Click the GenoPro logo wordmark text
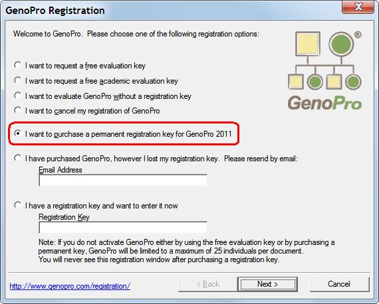The width and height of the screenshot is (379, 304). click(x=324, y=103)
